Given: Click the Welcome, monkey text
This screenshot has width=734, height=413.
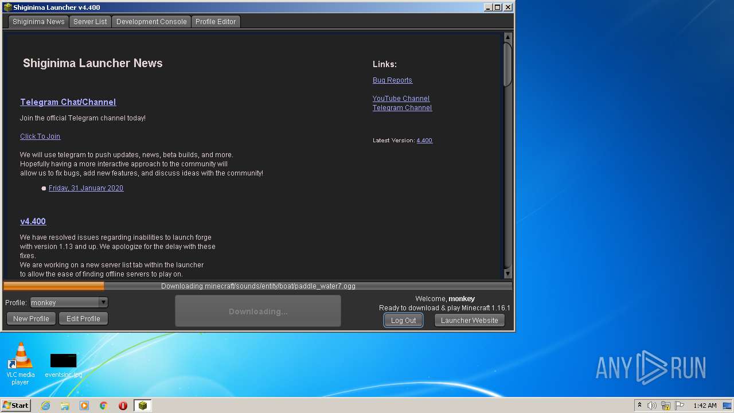Looking at the screenshot, I should click(x=445, y=299).
